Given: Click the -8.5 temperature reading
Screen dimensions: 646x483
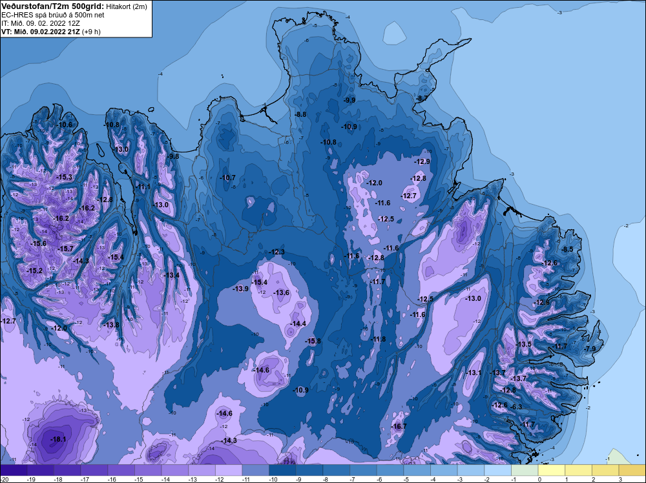Looking at the screenshot, I should pyautogui.click(x=567, y=249).
